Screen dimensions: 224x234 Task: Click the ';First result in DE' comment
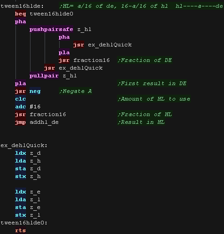pos(152,83)
